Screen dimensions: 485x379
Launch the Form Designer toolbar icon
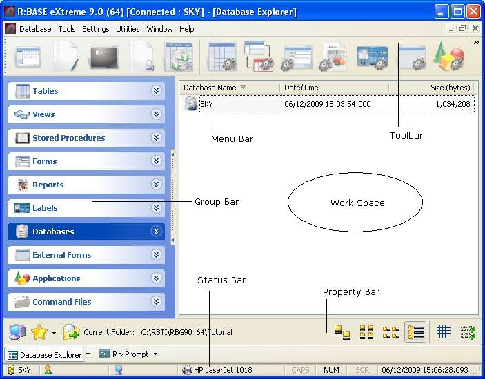(297, 58)
